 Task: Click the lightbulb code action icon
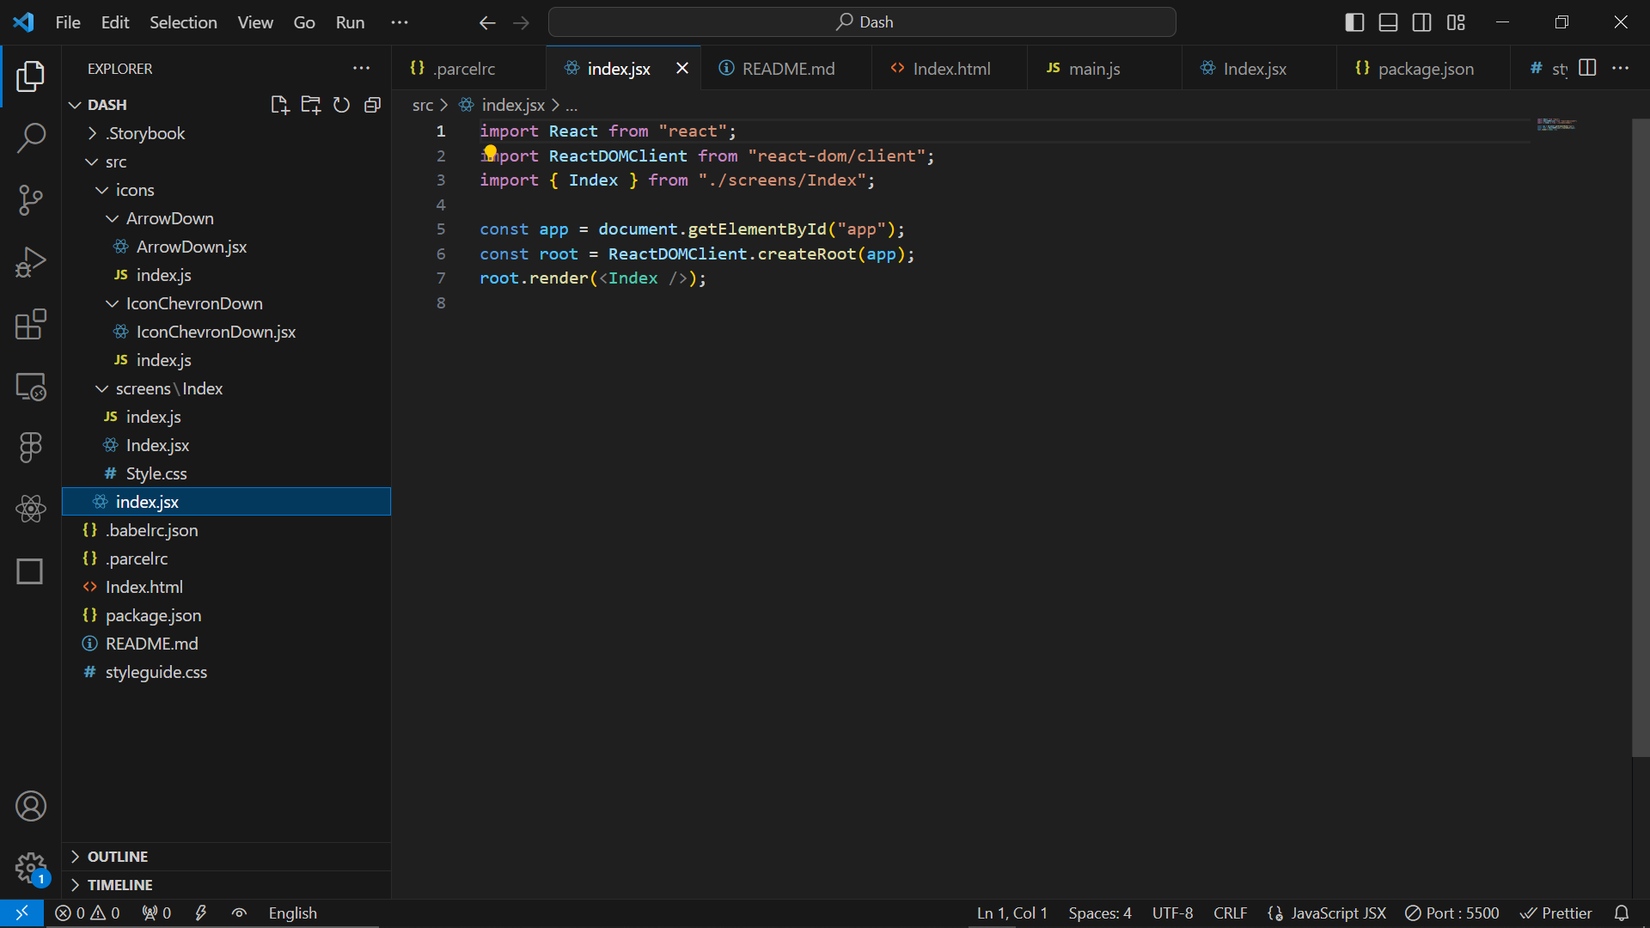(x=490, y=152)
